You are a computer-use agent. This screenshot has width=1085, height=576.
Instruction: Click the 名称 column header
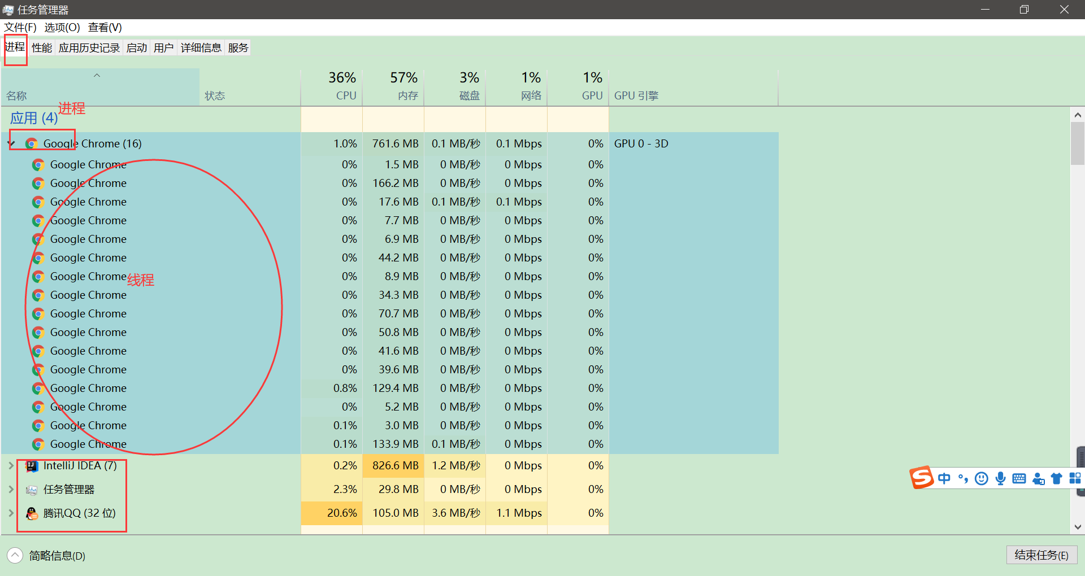100,87
